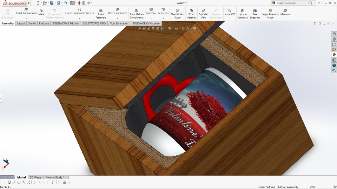Screen dimensions: 337x189
Task: Click the Save disk icon
Action: click(x=52, y=3)
